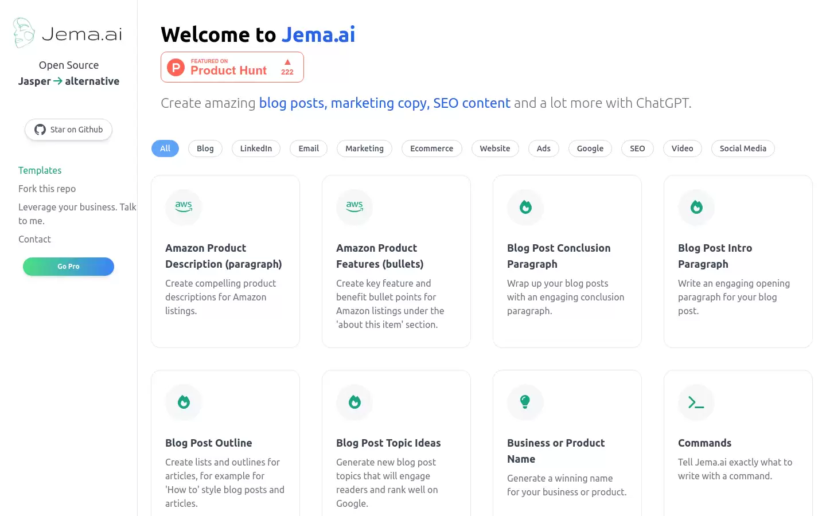Click Product Hunt 222 upvote count
826x516 pixels.
tap(287, 72)
